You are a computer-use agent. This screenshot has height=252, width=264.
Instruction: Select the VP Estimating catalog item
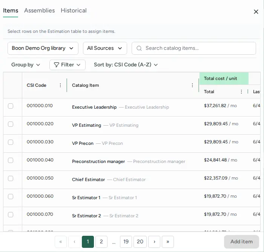[86, 125]
